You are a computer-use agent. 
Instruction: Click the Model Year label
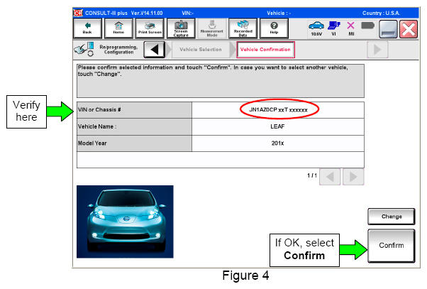pos(92,143)
